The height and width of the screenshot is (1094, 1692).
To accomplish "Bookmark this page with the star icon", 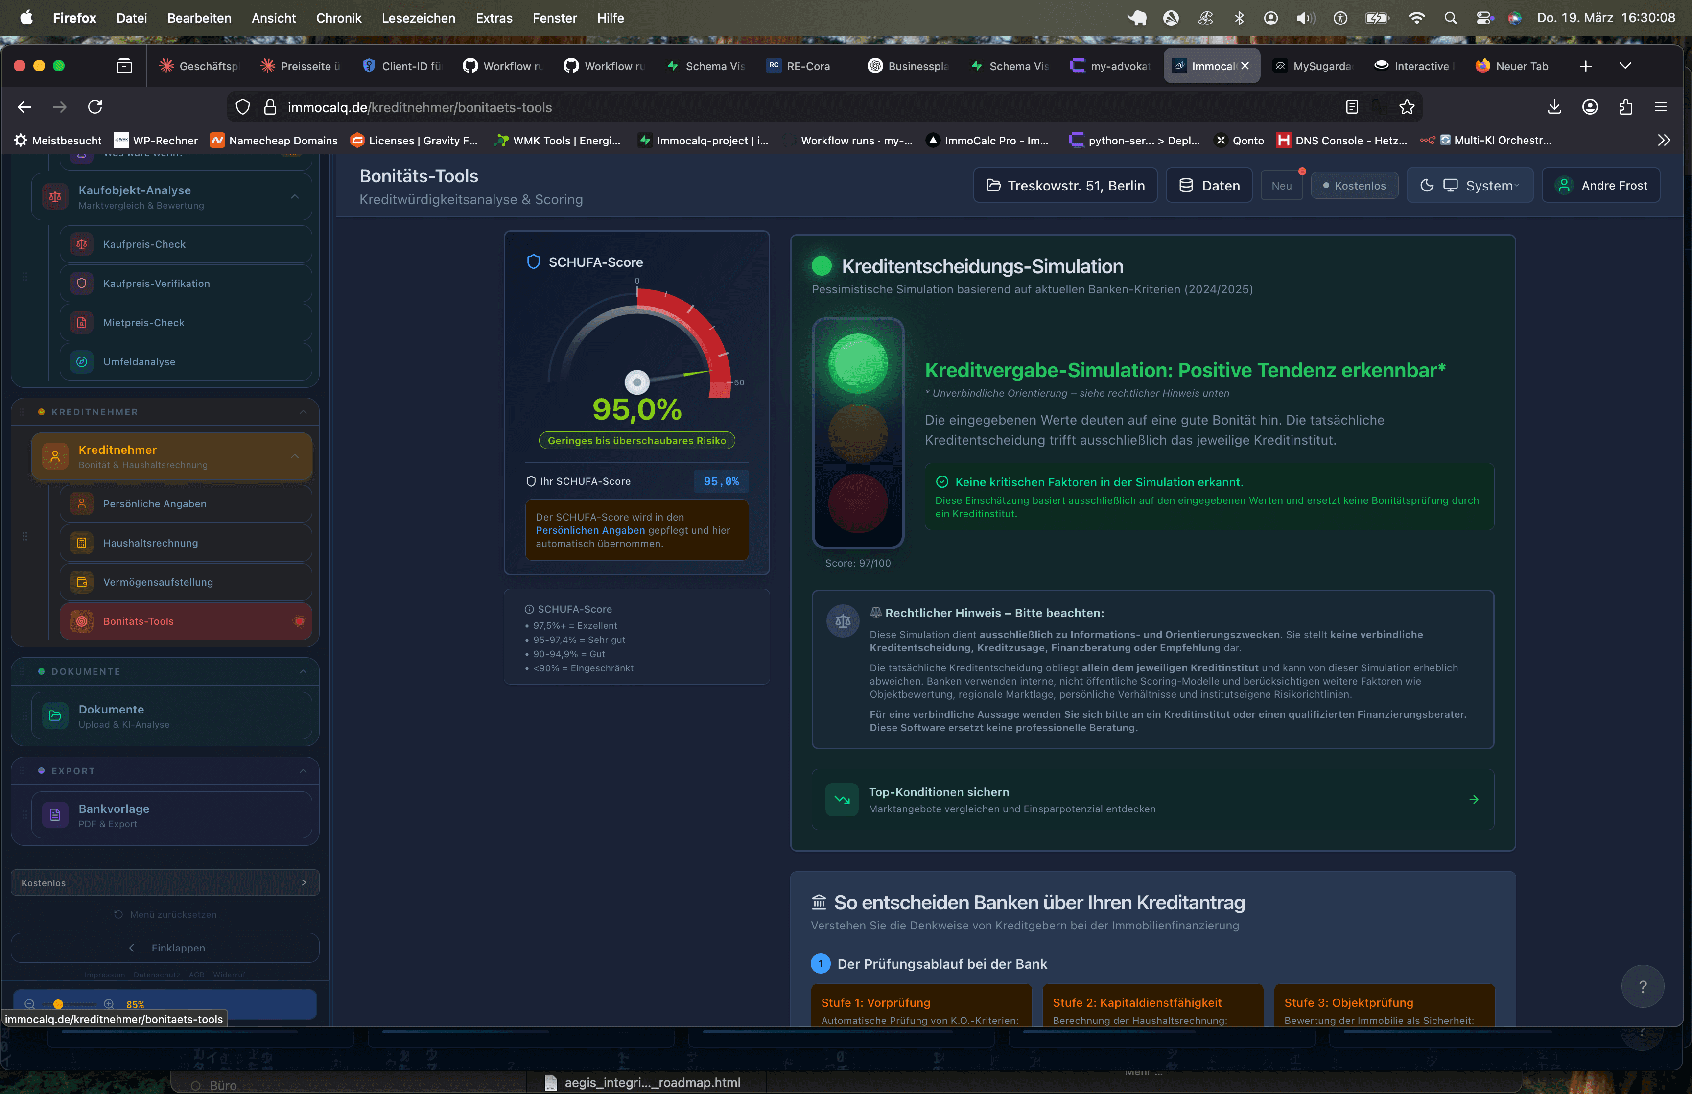I will tap(1407, 107).
